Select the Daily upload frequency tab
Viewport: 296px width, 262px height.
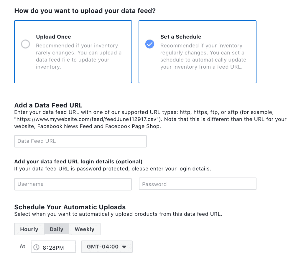click(x=56, y=229)
